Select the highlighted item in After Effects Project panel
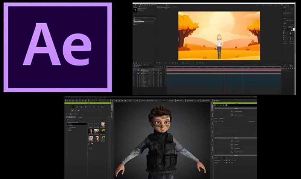The height and width of the screenshot is (179, 301). 139,21
